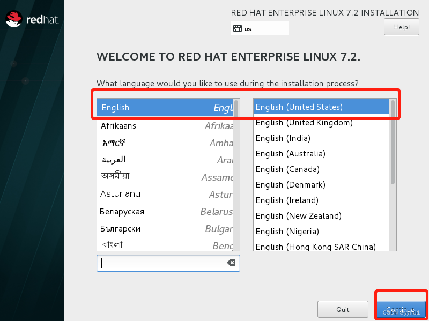Screen dimensions: 429x321
Task: Click the Red Hat logo in the sidebar
Action: click(32, 19)
